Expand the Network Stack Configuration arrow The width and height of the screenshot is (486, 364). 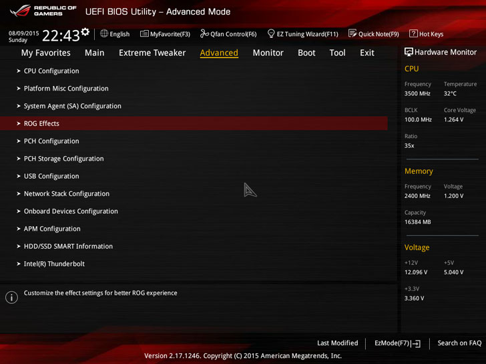[19, 194]
